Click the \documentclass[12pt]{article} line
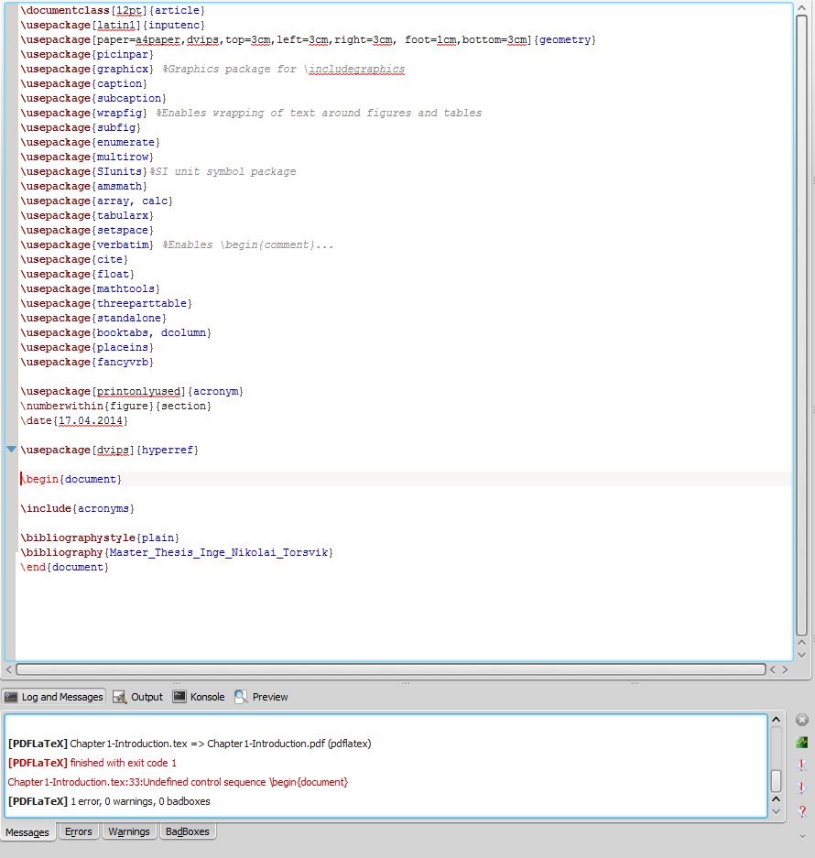The height and width of the screenshot is (858, 815). tap(113, 10)
